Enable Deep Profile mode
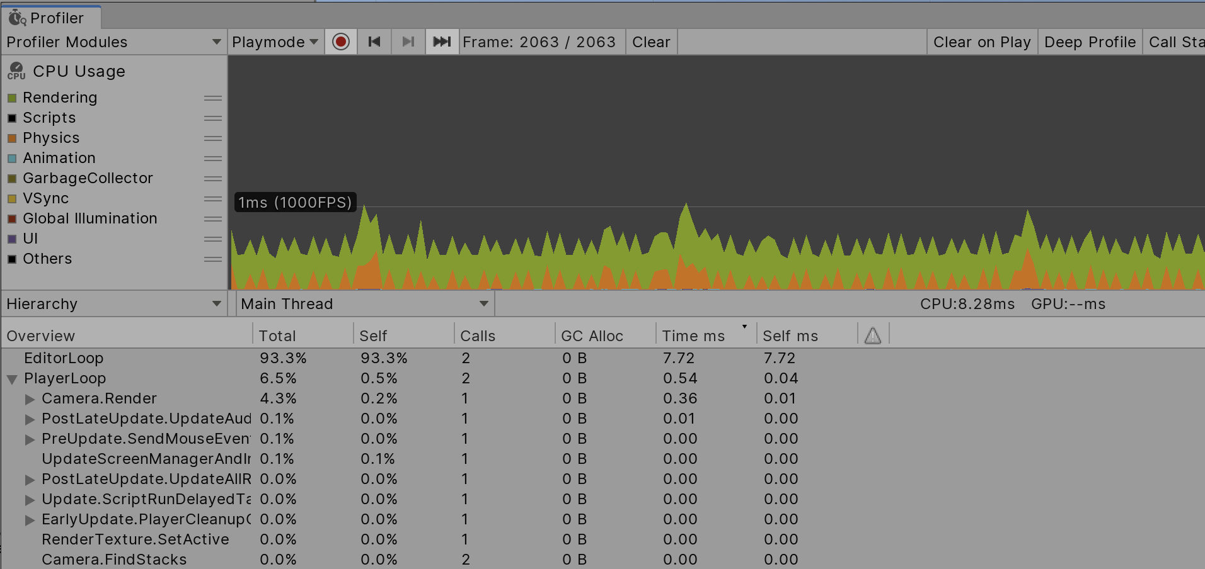The width and height of the screenshot is (1205, 569). (1090, 42)
